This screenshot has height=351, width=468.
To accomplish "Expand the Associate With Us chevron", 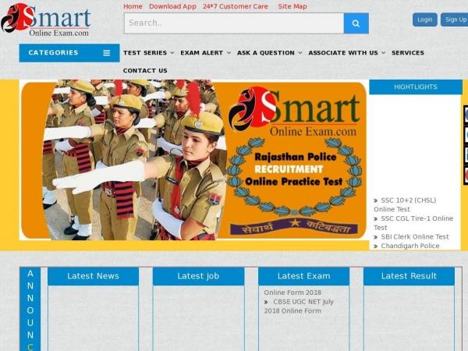I will pyautogui.click(x=384, y=53).
